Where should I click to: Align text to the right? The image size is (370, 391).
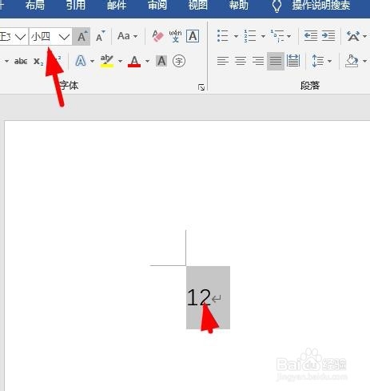258,61
